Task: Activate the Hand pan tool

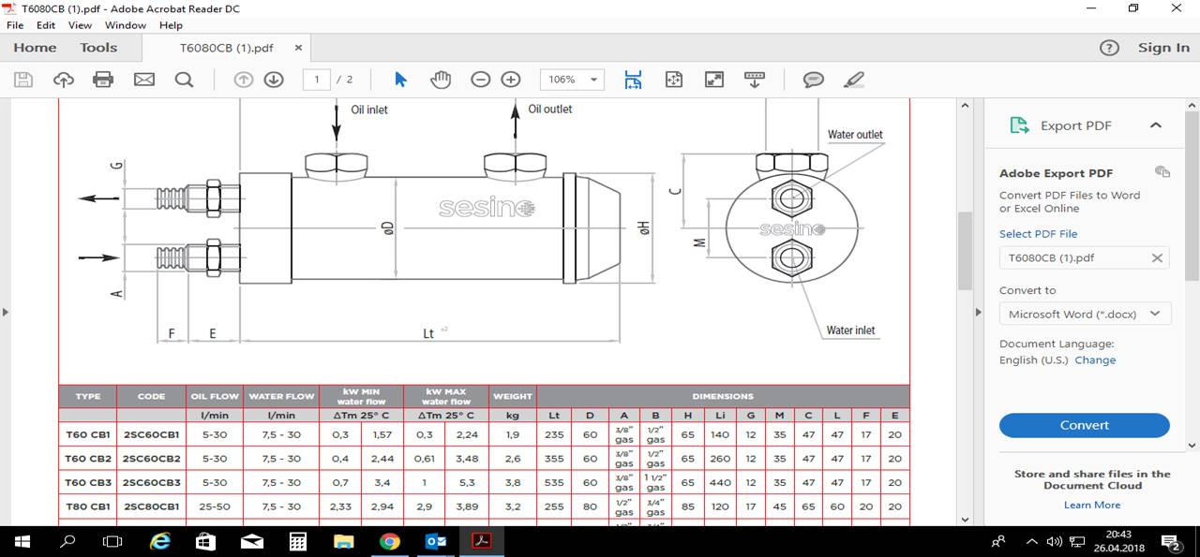Action: [x=441, y=80]
